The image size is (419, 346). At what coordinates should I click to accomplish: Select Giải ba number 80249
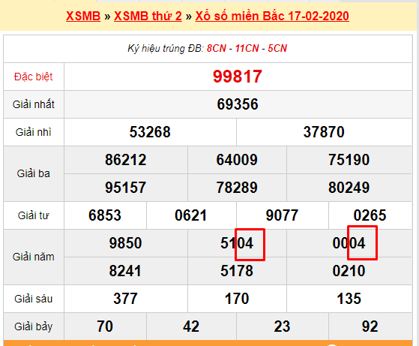coord(349,188)
